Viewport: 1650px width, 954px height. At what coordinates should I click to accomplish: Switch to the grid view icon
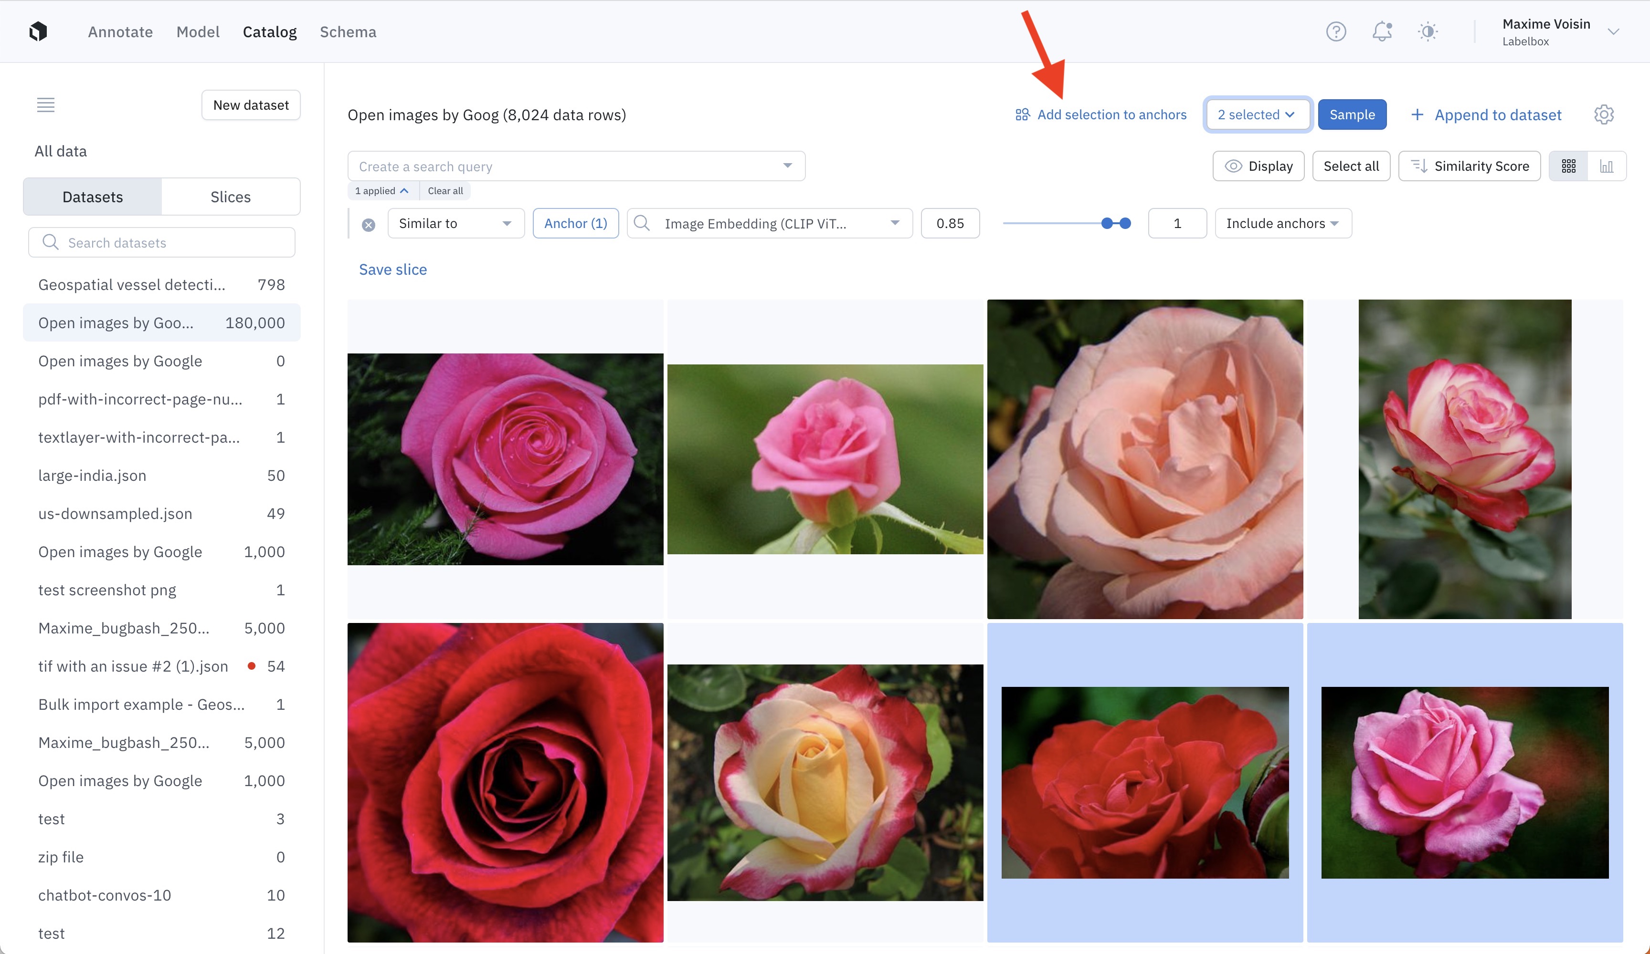[x=1568, y=166]
